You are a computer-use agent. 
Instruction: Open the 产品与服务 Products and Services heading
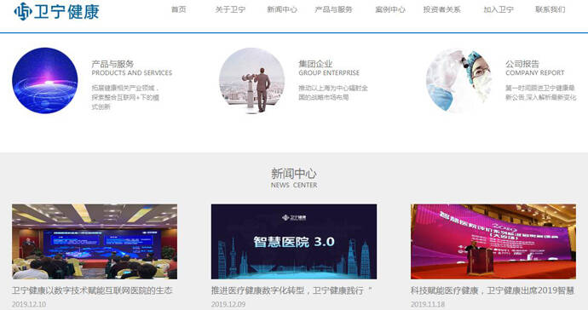[131, 68]
